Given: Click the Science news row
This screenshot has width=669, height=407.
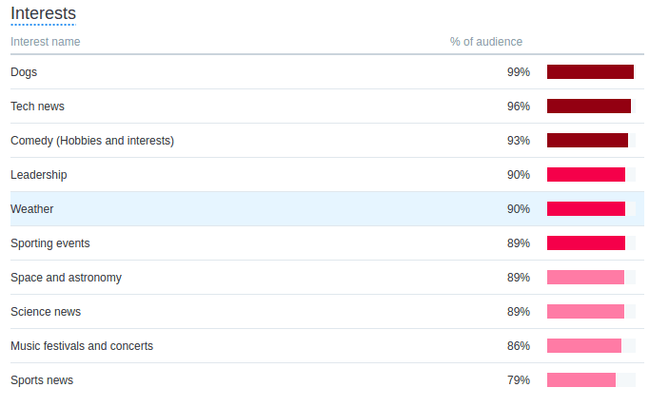Looking at the screenshot, I should coord(327,312).
